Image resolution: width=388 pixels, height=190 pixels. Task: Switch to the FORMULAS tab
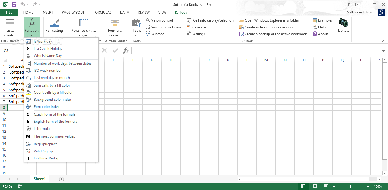point(102,12)
